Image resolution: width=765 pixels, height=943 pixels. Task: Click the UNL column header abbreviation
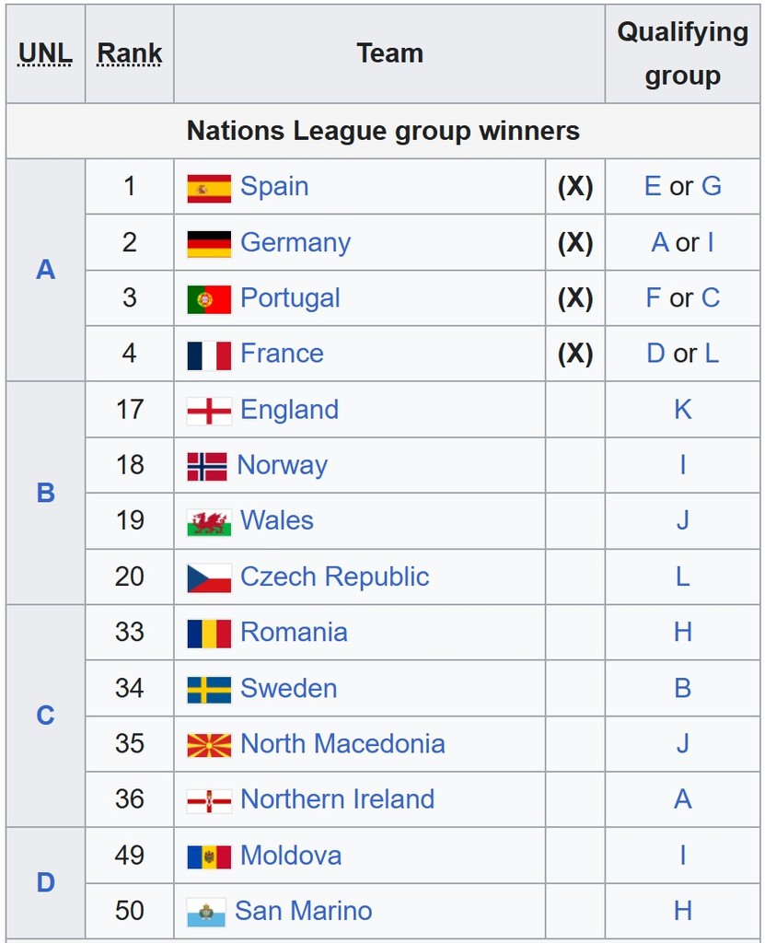click(x=45, y=52)
